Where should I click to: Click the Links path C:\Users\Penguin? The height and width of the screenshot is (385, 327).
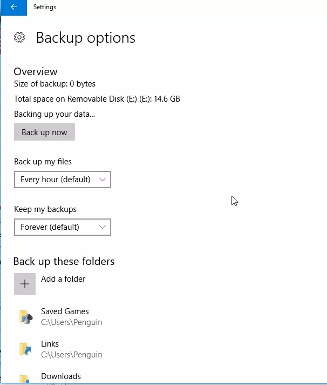72,355
